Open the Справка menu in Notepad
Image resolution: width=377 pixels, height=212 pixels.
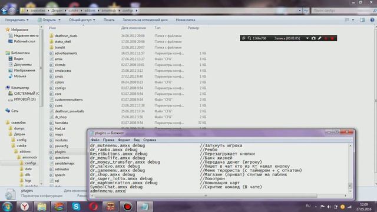point(150,140)
